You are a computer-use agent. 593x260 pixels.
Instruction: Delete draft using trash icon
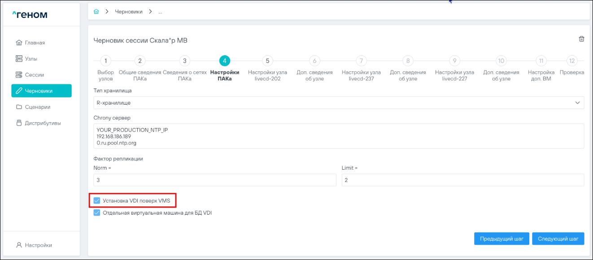click(x=581, y=39)
